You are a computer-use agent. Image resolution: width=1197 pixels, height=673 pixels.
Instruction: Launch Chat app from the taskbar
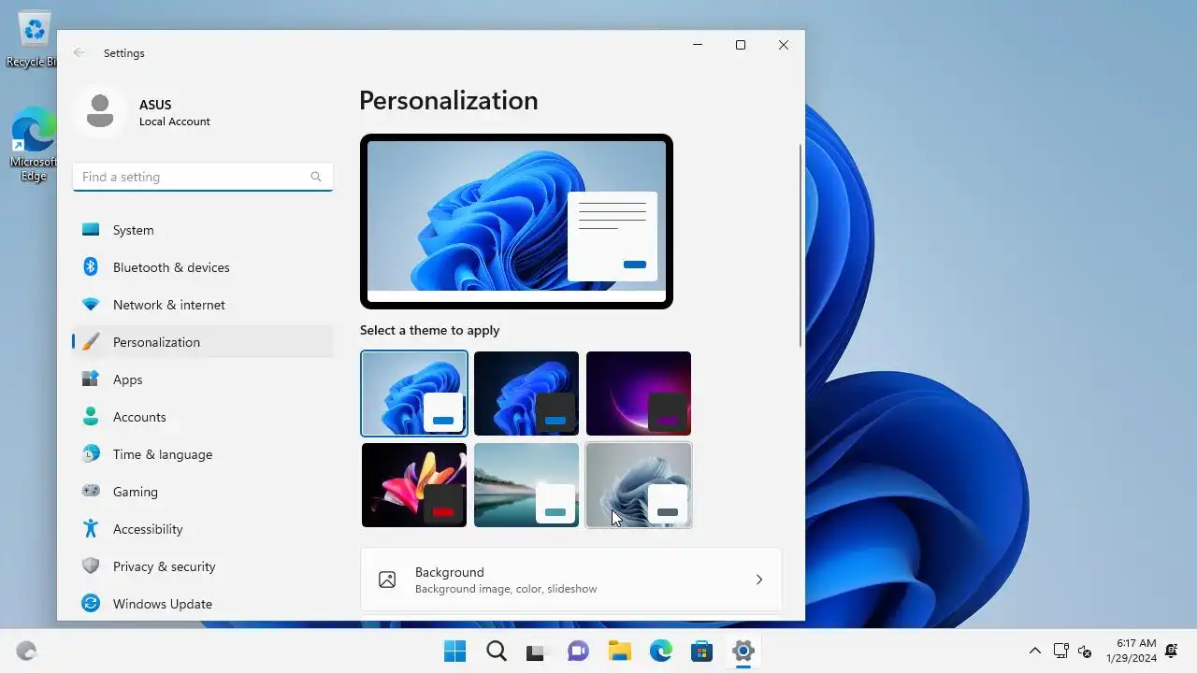[x=578, y=652]
